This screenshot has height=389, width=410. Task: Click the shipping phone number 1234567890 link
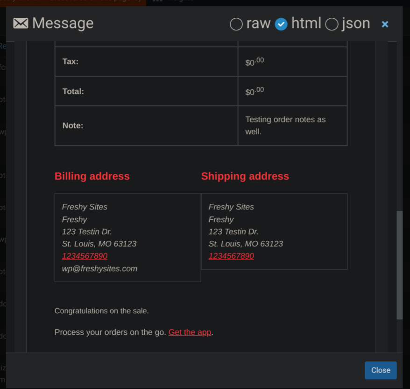[231, 256]
